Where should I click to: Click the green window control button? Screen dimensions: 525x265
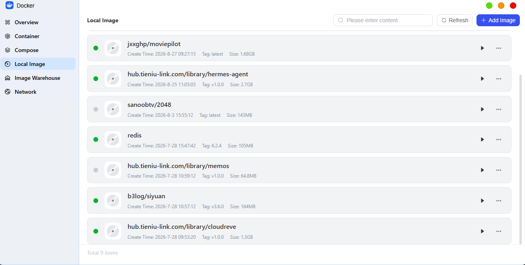[489, 6]
